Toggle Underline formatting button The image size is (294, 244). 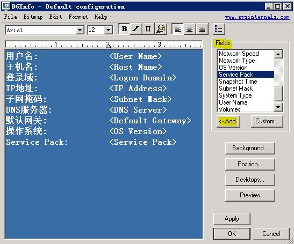click(x=148, y=29)
